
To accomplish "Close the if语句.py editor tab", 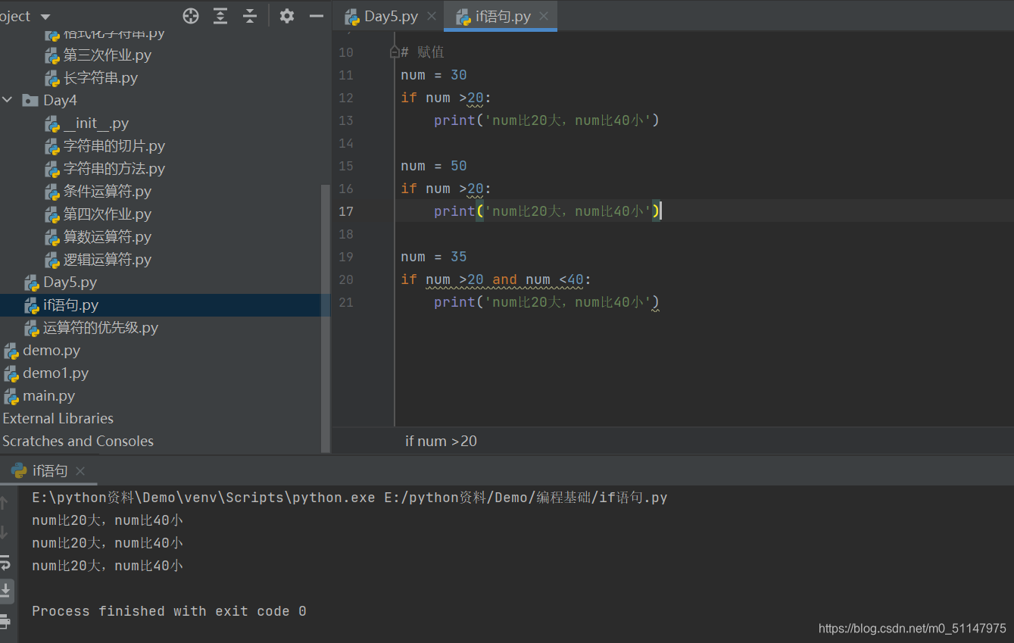I will pyautogui.click(x=544, y=16).
